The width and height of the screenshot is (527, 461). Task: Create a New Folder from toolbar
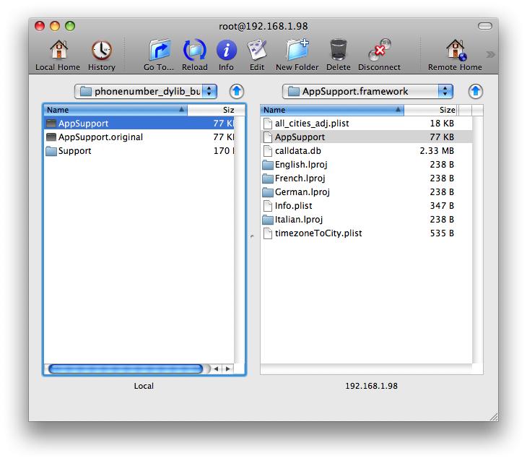click(297, 51)
